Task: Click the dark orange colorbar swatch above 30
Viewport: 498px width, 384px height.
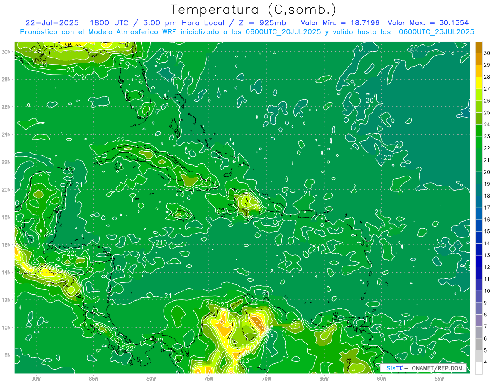Action: click(478, 48)
